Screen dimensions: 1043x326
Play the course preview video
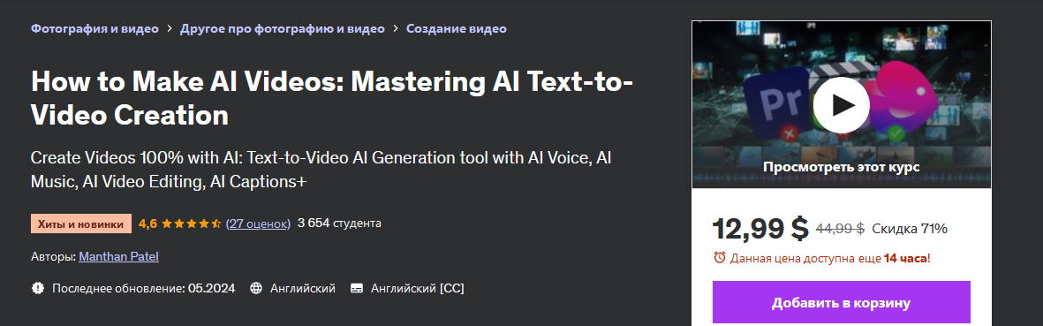click(842, 104)
